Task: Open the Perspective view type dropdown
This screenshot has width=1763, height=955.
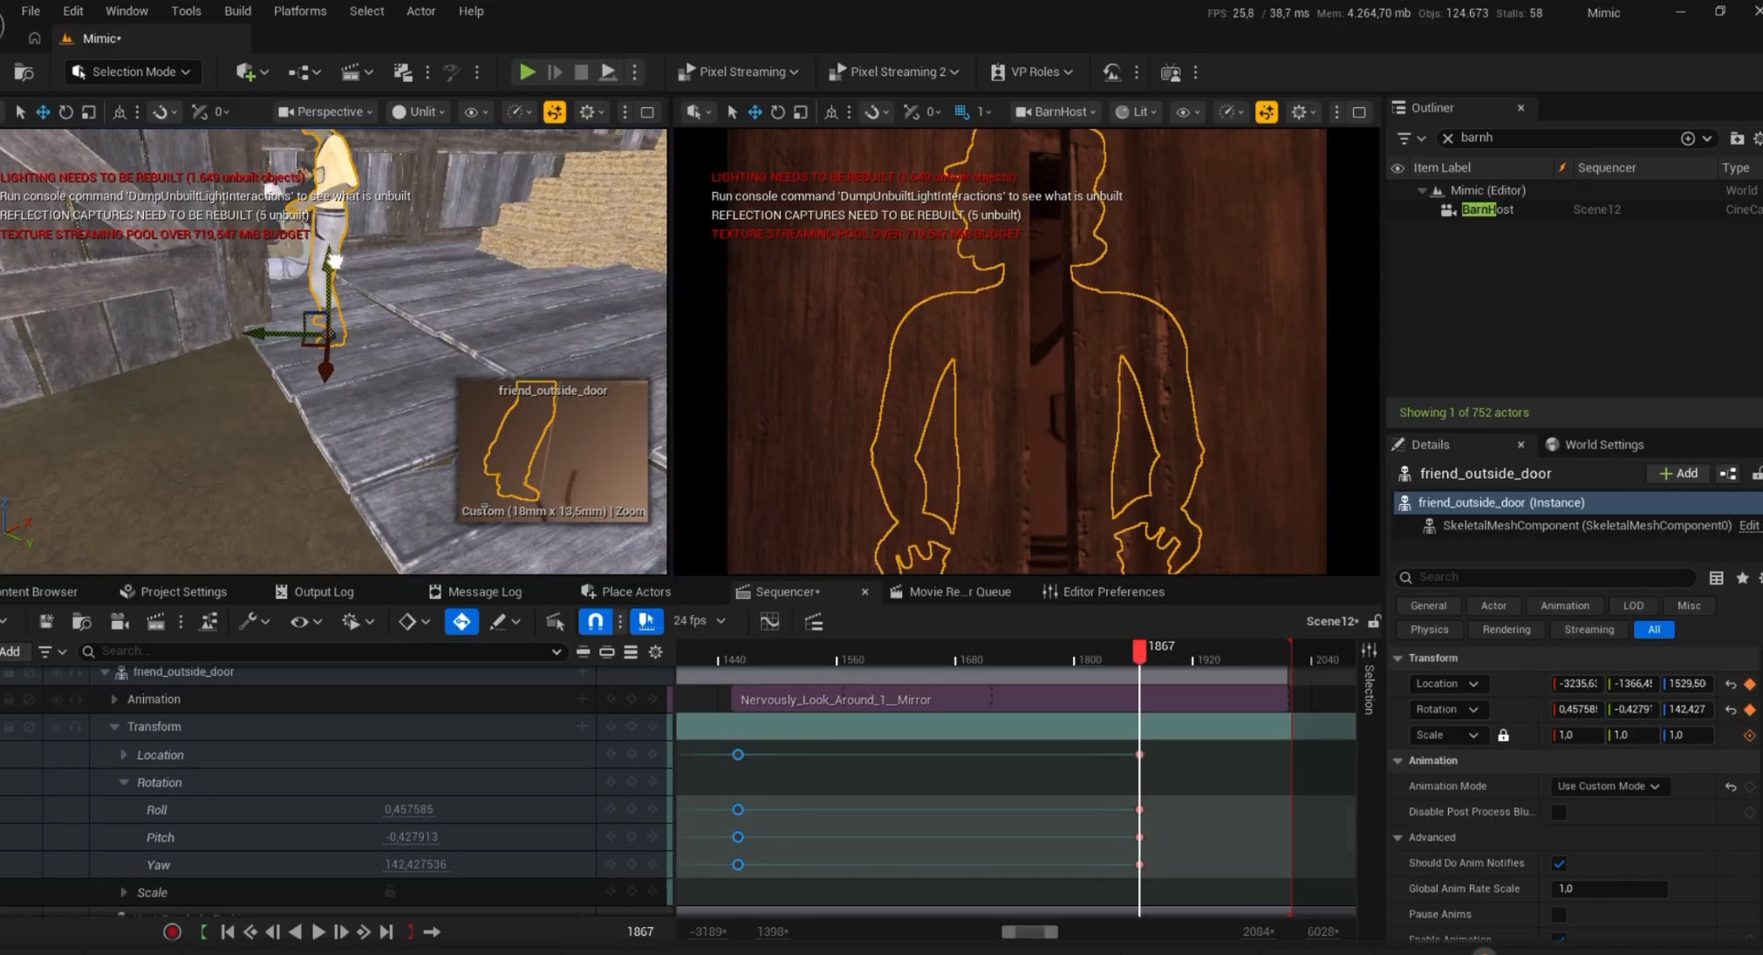Action: 325,112
